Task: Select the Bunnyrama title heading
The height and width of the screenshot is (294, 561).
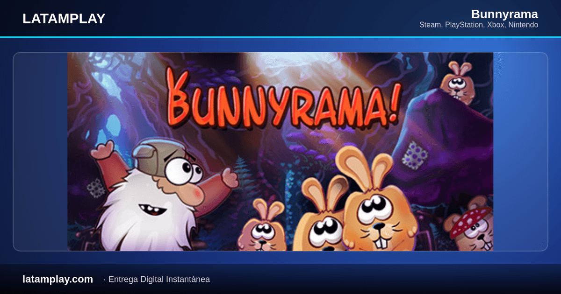Action: (504, 14)
